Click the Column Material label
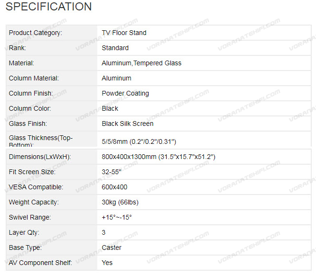The width and height of the screenshot is (316, 274). click(34, 78)
